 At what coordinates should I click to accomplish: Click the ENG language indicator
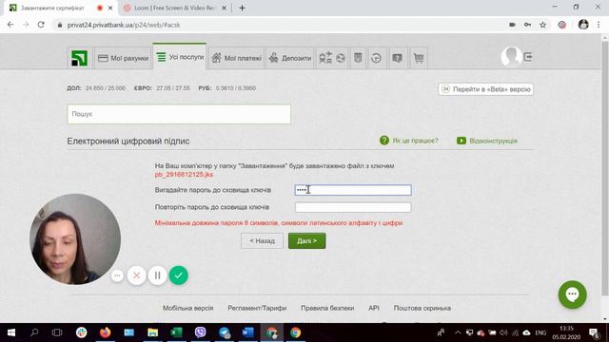(540, 332)
